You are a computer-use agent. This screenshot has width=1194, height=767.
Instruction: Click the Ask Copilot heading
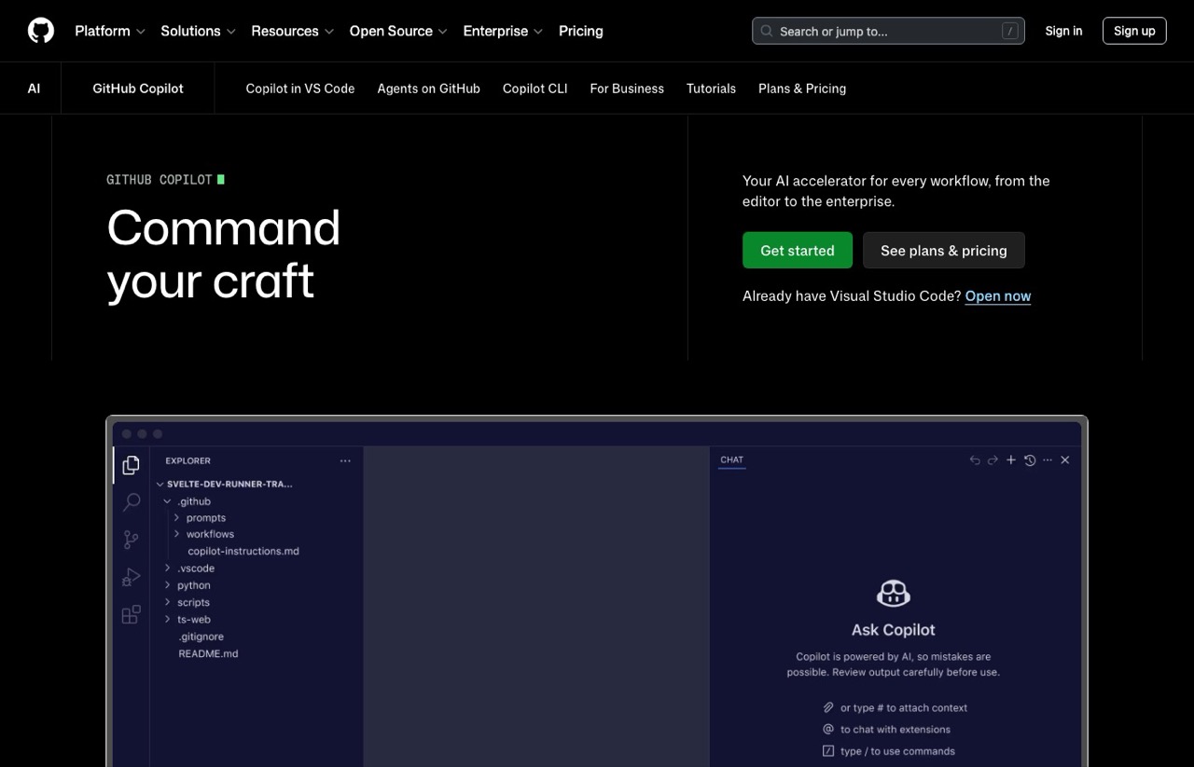(x=894, y=630)
